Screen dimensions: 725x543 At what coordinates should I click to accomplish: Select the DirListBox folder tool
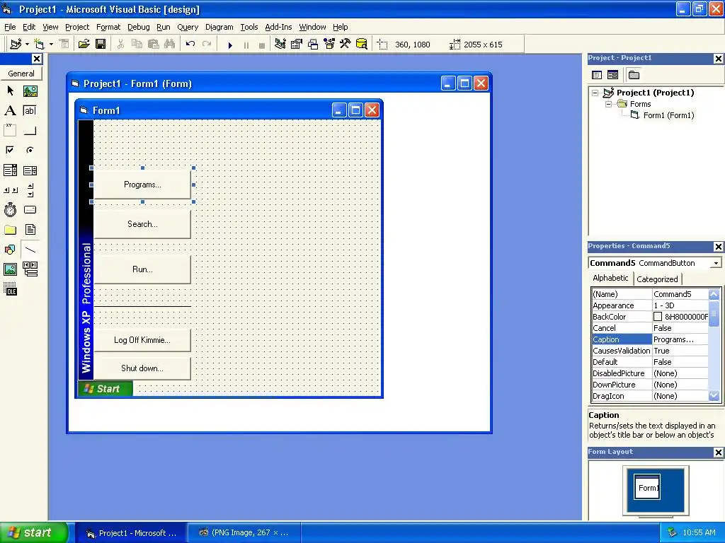pyautogui.click(x=10, y=230)
